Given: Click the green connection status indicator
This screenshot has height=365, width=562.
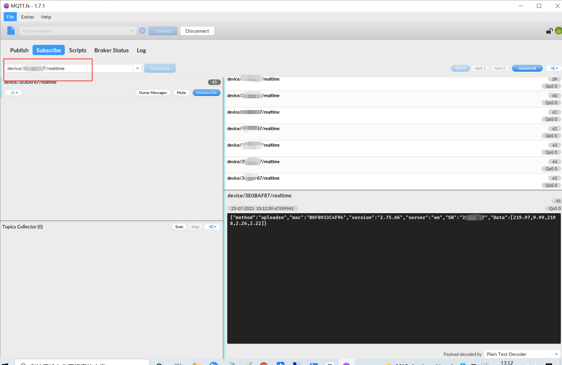Looking at the screenshot, I should (x=559, y=31).
